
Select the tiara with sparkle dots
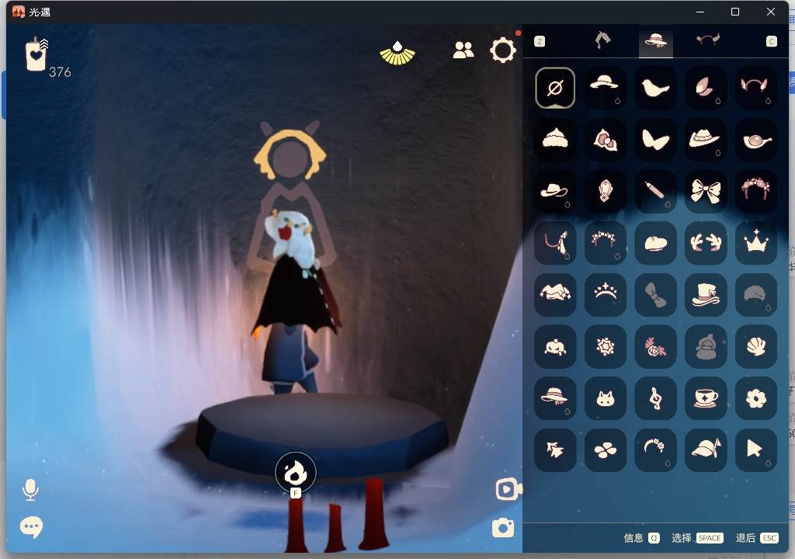[x=605, y=295]
